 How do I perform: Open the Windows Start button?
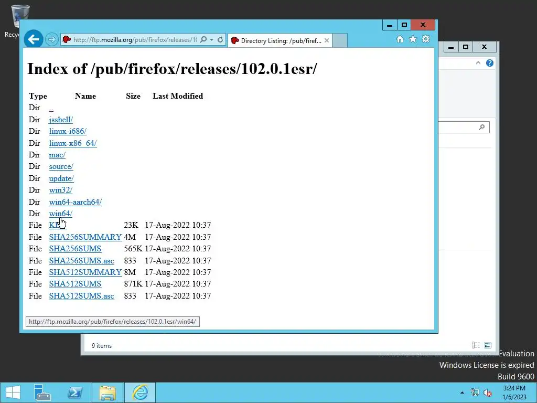click(x=13, y=393)
